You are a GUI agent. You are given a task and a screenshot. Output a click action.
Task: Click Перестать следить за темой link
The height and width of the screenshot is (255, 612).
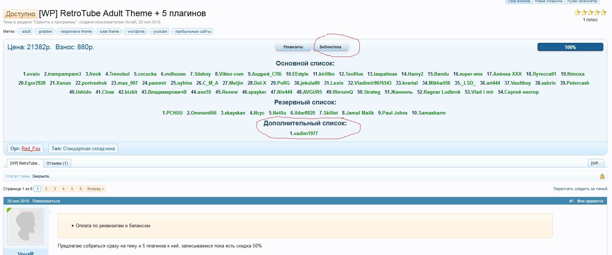pyautogui.click(x=580, y=189)
